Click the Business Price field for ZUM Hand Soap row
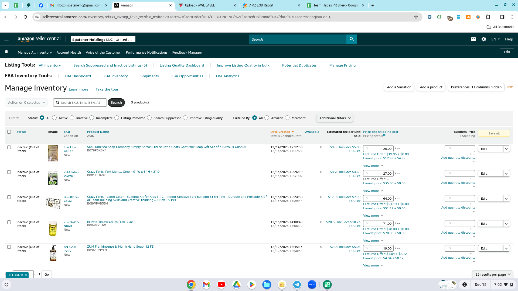 point(460,248)
